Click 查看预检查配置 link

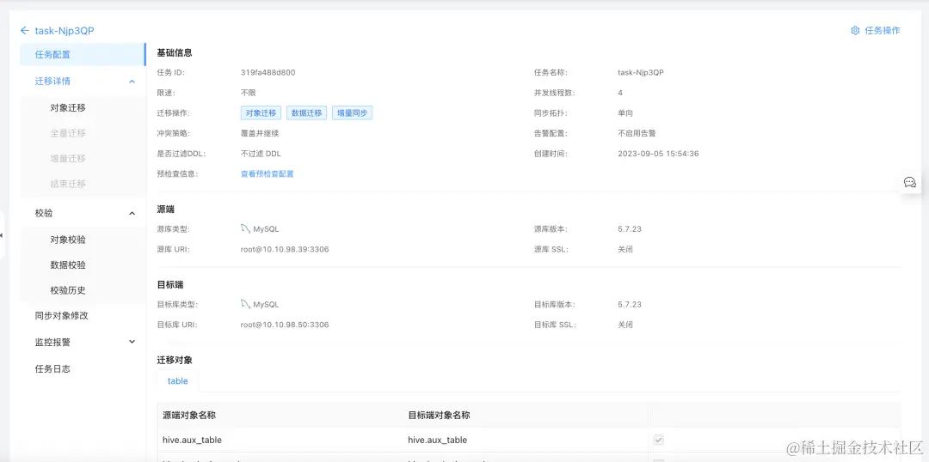click(x=268, y=174)
